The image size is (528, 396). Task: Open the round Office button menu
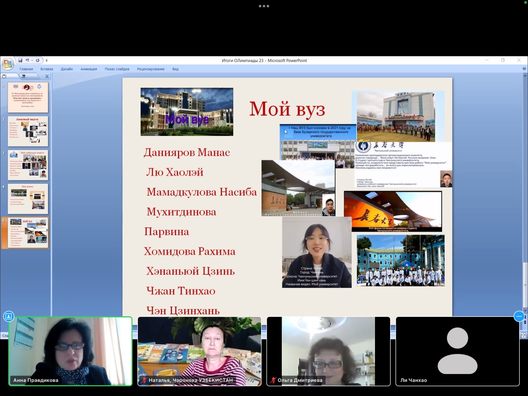pyautogui.click(x=8, y=64)
